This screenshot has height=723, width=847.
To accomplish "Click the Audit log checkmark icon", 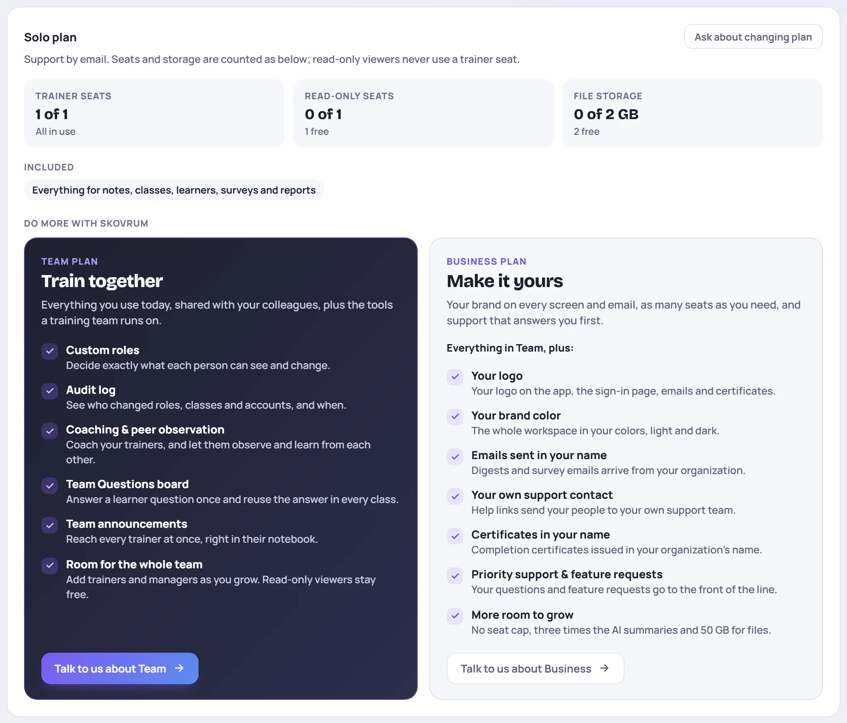I will pyautogui.click(x=50, y=391).
